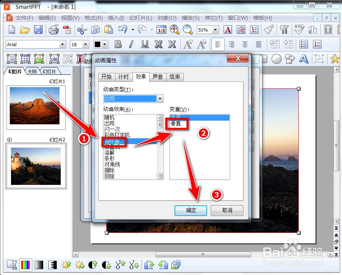Image resolution: width=342 pixels, height=275 pixels.
Task: Insert table frame icon
Action: (x=25, y=59)
